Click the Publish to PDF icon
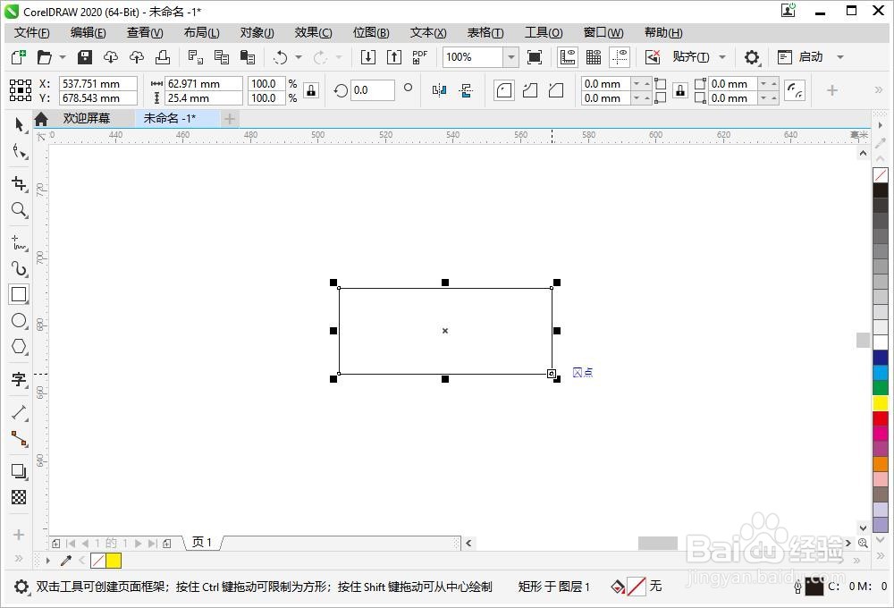The width and height of the screenshot is (894, 608). [419, 57]
